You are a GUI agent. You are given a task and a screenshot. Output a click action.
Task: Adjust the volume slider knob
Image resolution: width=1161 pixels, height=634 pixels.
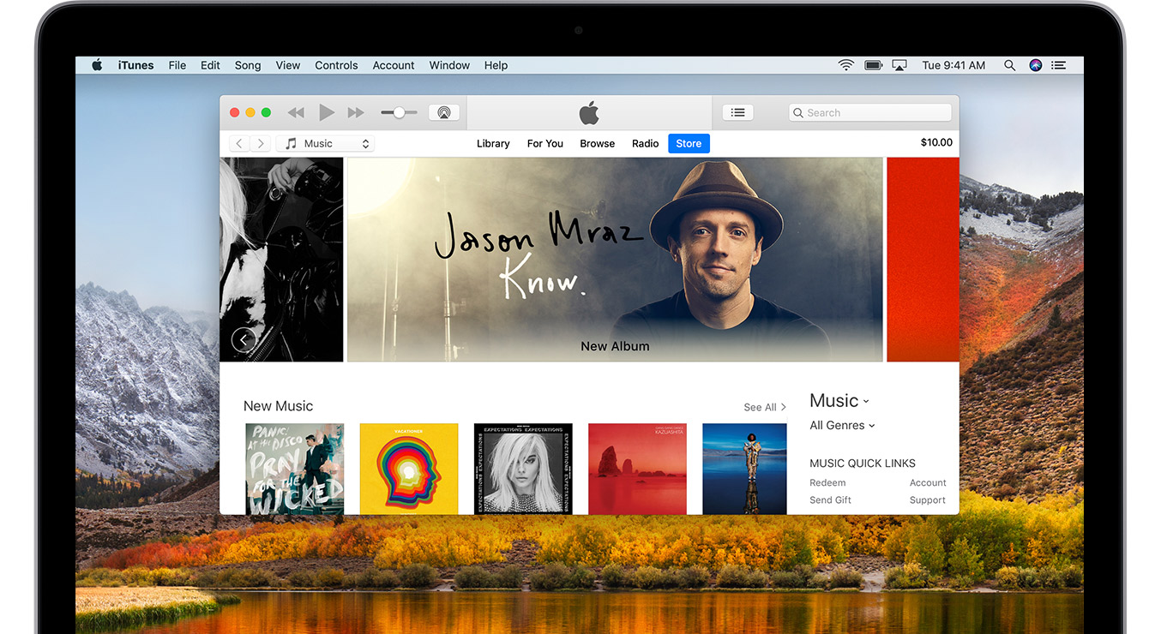[399, 112]
